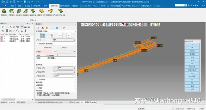Image resolution: width=206 pixels, height=110 pixels.
Task: Select the curve object type toggle
Action: (60, 35)
